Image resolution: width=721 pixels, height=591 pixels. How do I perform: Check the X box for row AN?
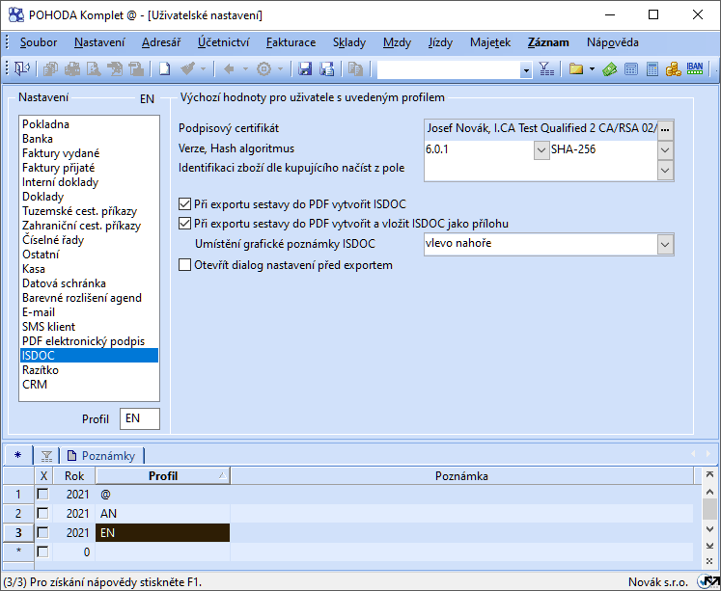[x=42, y=514]
